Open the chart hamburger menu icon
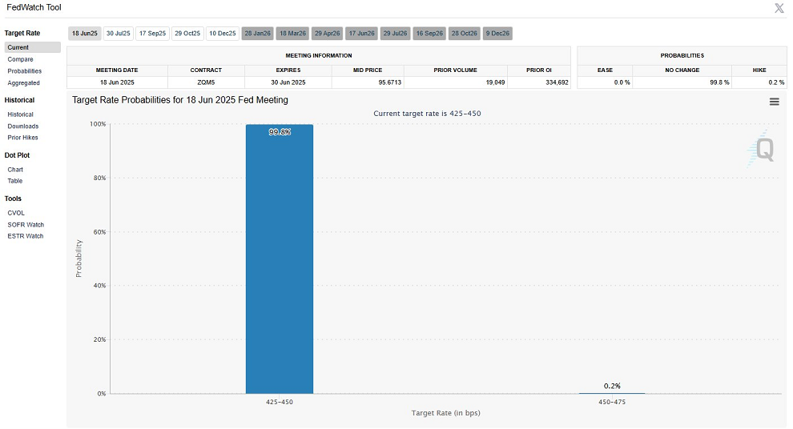Screen dimensions: 793x429 [x=774, y=102]
